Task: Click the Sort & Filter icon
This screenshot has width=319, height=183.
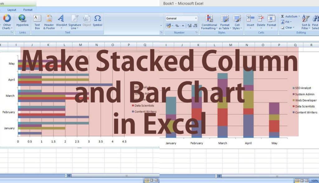Action: [x=306, y=21]
